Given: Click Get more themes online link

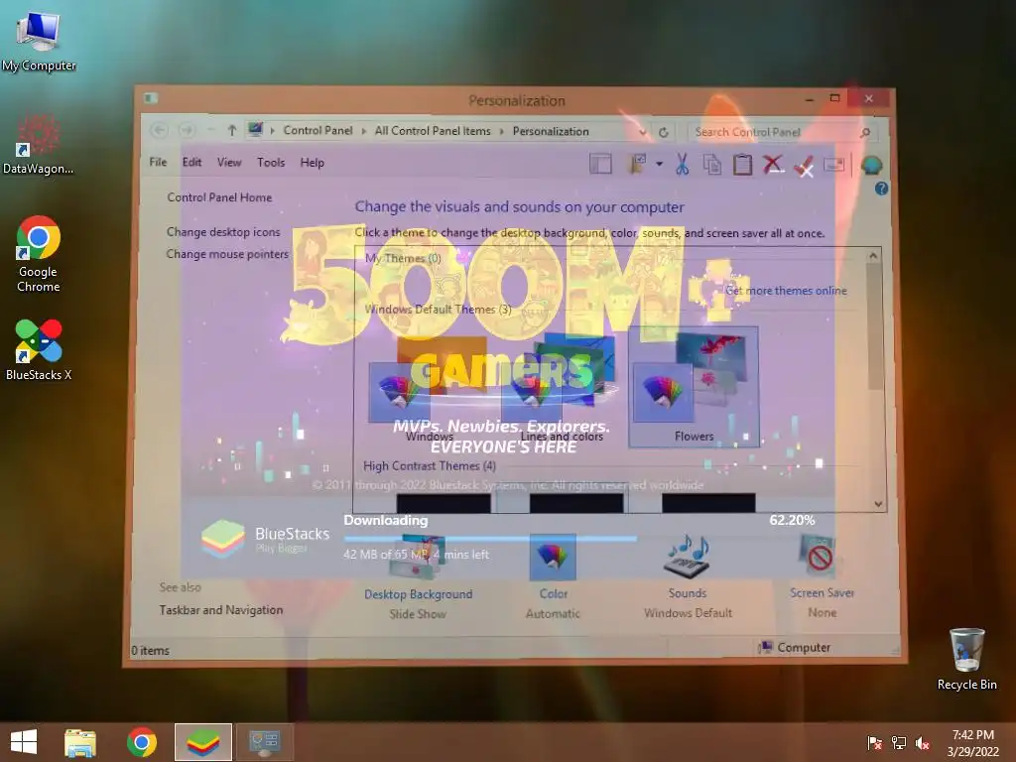Looking at the screenshot, I should 786,291.
